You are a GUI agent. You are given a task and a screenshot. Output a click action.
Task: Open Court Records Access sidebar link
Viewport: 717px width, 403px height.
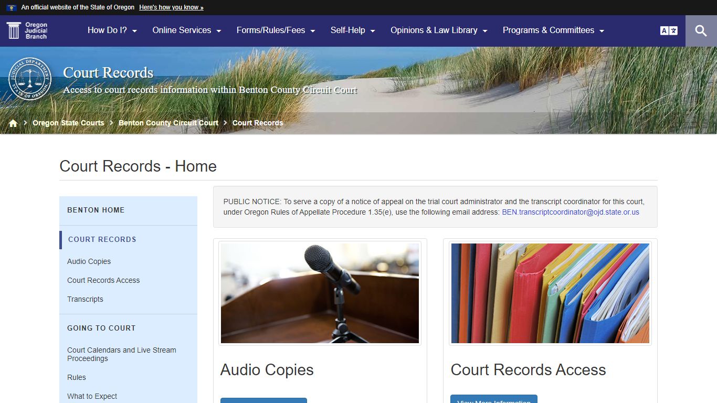tap(103, 280)
